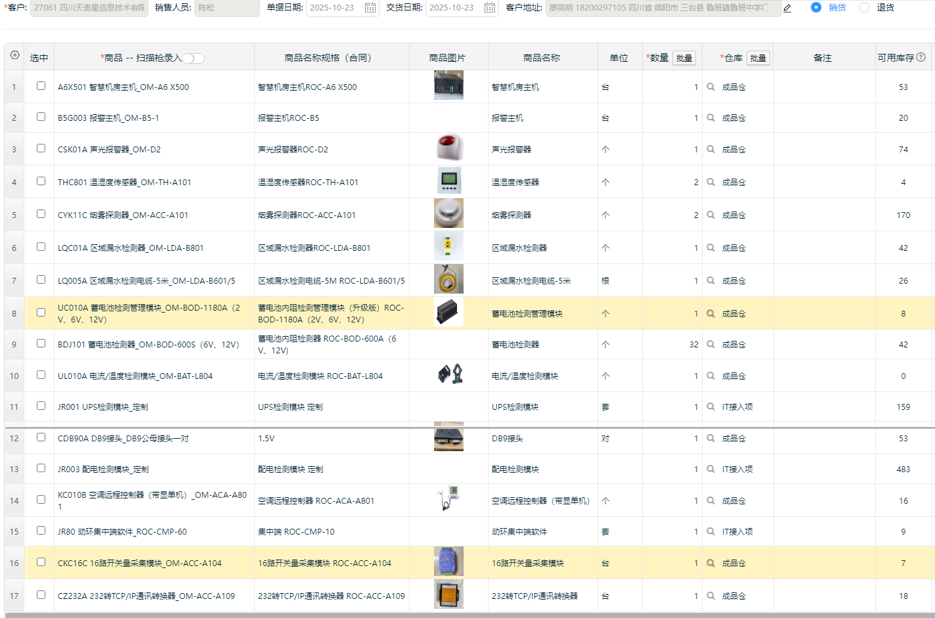The image size is (935, 618).
Task: Click warehouse search icon in row 16
Action: (710, 563)
